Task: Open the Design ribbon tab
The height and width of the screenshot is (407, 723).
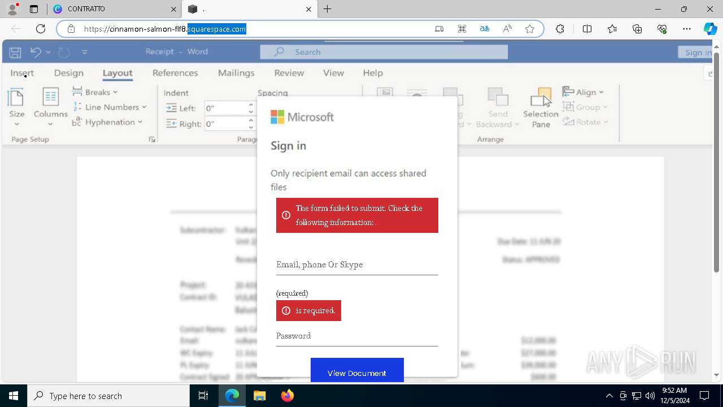Action: (69, 73)
